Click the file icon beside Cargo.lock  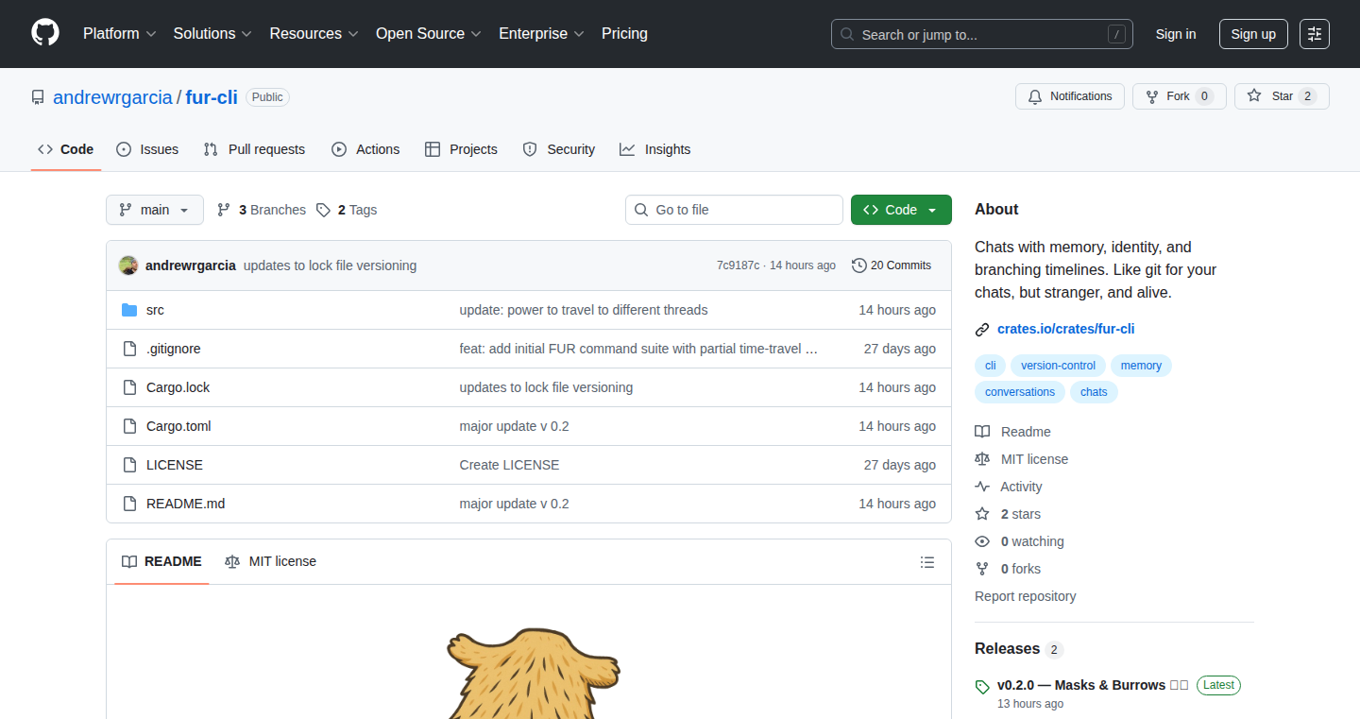(129, 387)
